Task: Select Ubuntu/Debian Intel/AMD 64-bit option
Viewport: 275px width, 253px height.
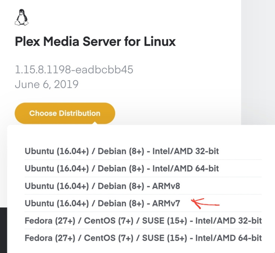Action: [122, 169]
